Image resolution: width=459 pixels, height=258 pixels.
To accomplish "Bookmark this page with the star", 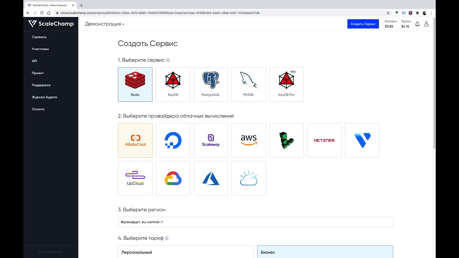I will click(x=388, y=13).
